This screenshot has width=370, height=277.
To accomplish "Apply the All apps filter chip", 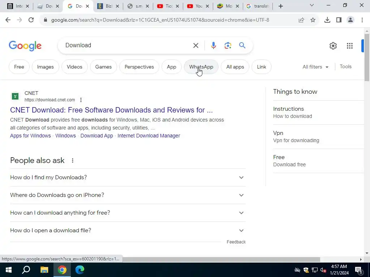I will pyautogui.click(x=235, y=67).
